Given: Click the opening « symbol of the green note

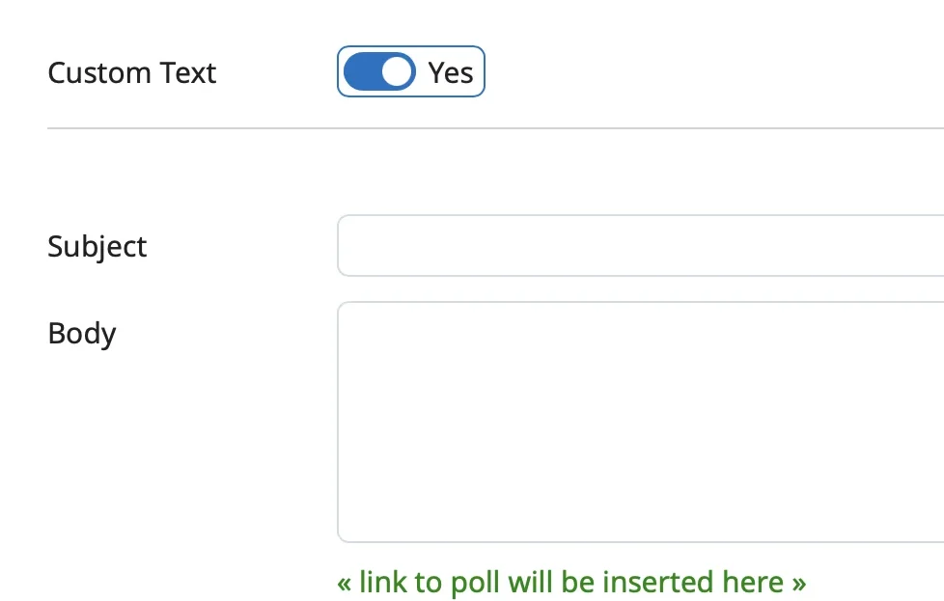Looking at the screenshot, I should [345, 584].
